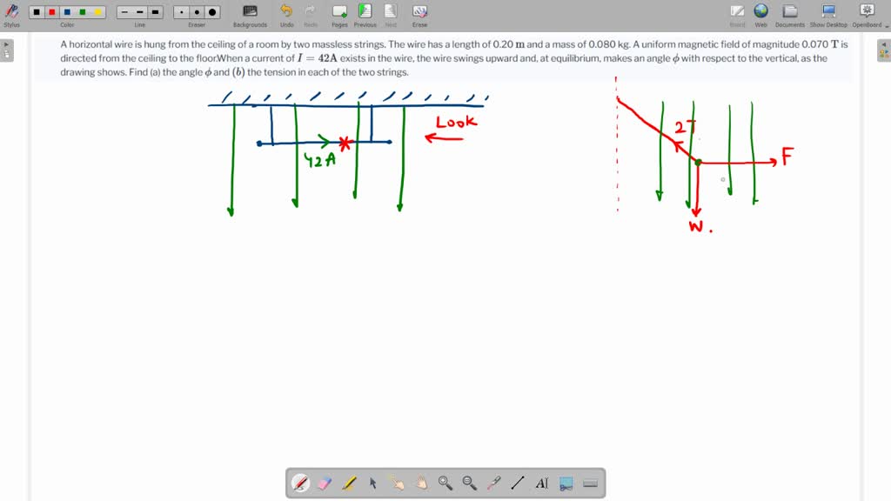Open the Web browser mode
The image size is (891, 501).
click(x=760, y=12)
